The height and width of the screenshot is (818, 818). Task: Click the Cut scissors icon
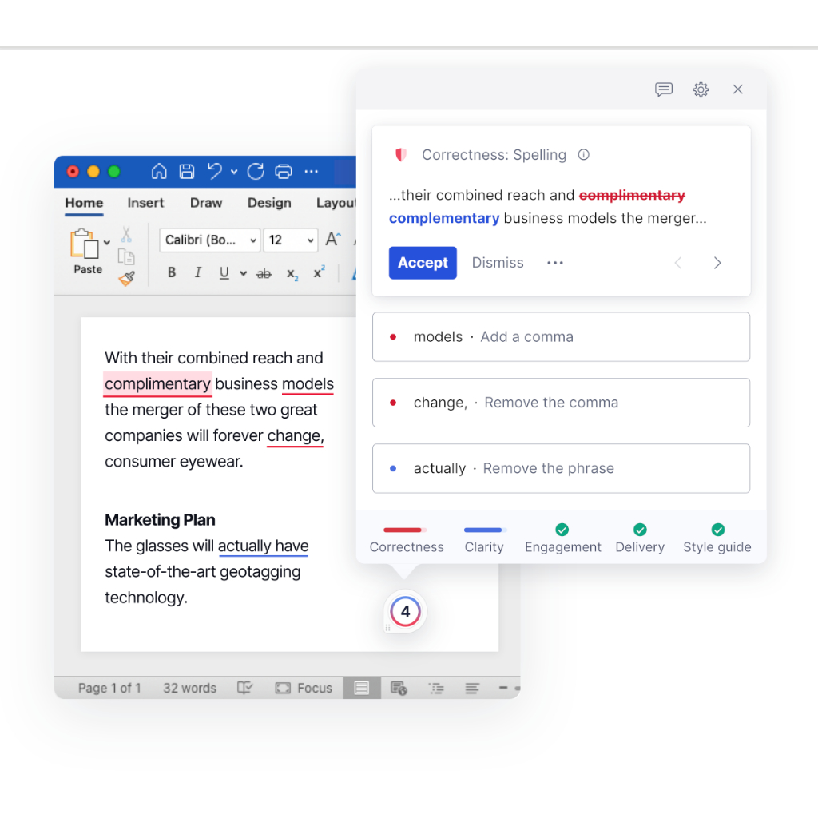click(x=126, y=235)
